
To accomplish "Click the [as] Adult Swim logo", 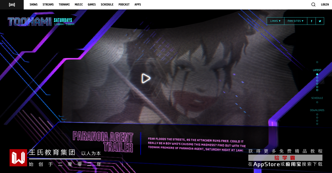I will (x=12, y=5).
